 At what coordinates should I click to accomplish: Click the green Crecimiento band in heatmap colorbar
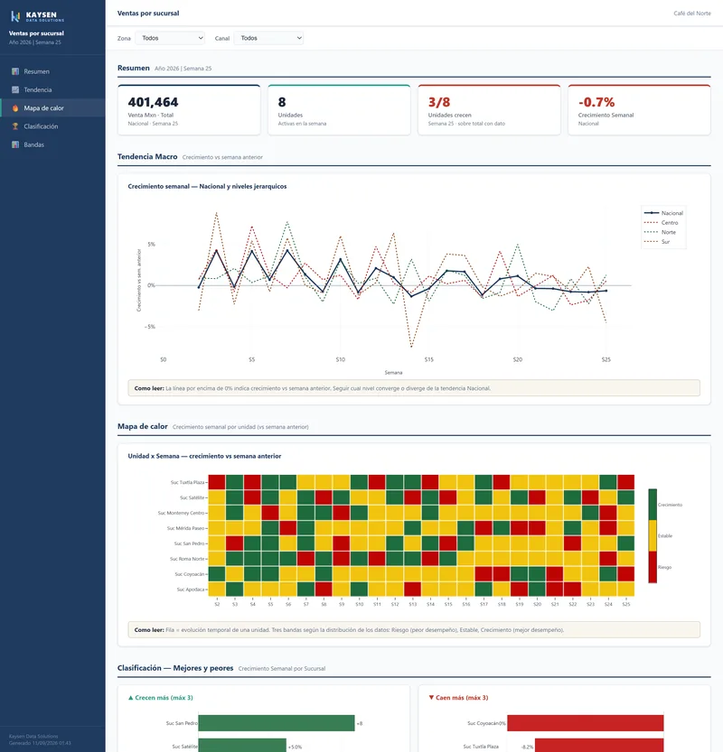(653, 505)
